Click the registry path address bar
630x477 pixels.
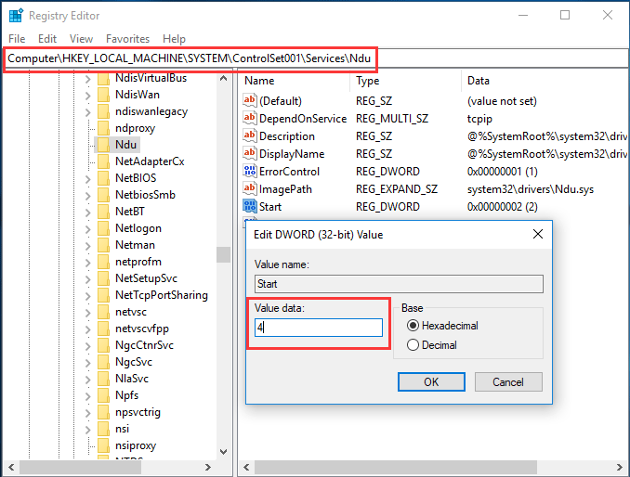pyautogui.click(x=315, y=58)
